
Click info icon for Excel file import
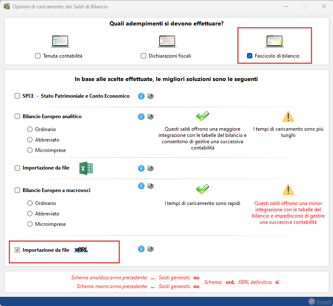pyautogui.click(x=141, y=168)
